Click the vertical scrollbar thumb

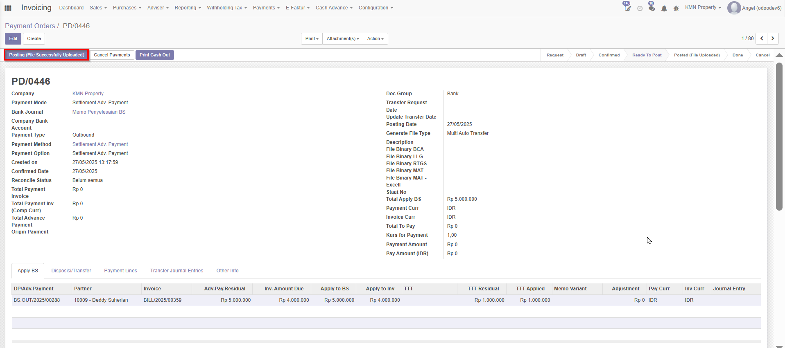[779, 136]
